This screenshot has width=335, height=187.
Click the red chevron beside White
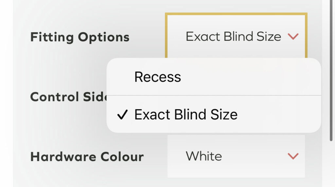click(293, 156)
